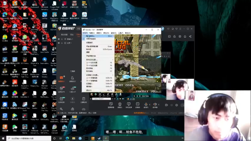Image resolution: width=251 pixels, height=141 pixels.
Task: Lock the fullscreen 1 source
Action: coord(62,43)
